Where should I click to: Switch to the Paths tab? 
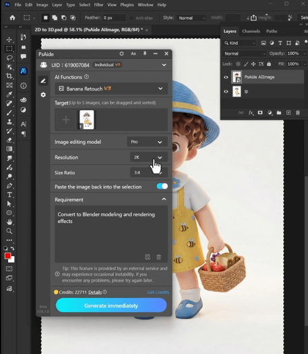[x=272, y=31]
